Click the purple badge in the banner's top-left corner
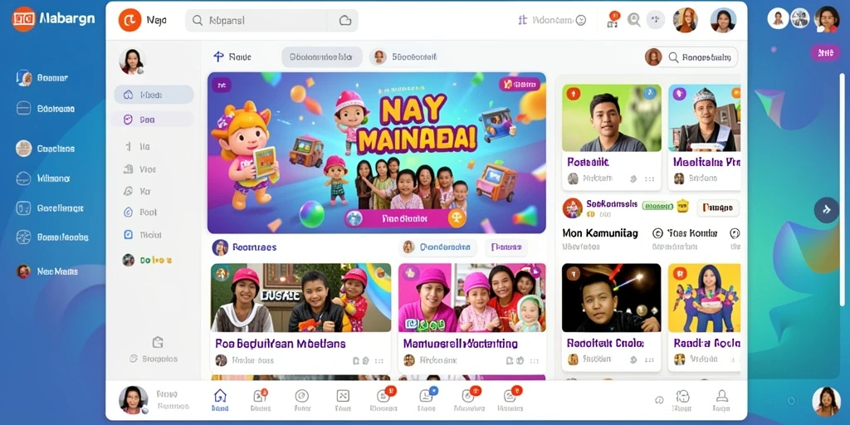The width and height of the screenshot is (850, 425). click(x=221, y=85)
